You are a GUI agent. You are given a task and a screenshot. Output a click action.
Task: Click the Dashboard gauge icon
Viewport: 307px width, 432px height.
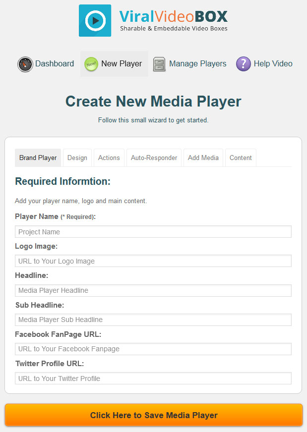[x=25, y=64]
